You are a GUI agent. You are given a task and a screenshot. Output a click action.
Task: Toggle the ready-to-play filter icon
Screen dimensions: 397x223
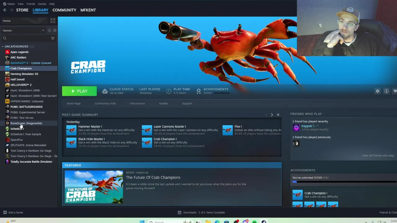click(x=55, y=30)
